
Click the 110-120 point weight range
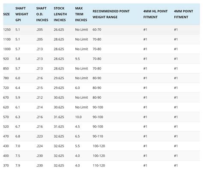[99, 166]
